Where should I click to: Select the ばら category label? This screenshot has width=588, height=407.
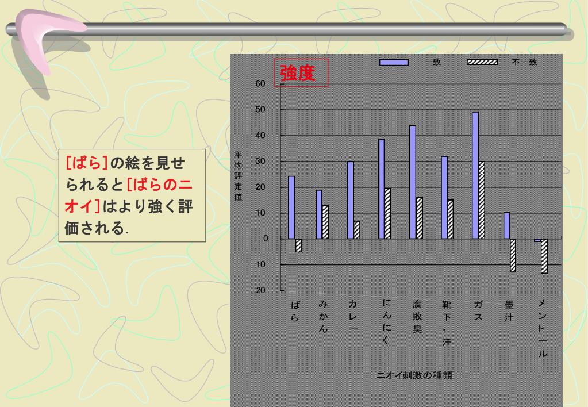pyautogui.click(x=295, y=311)
